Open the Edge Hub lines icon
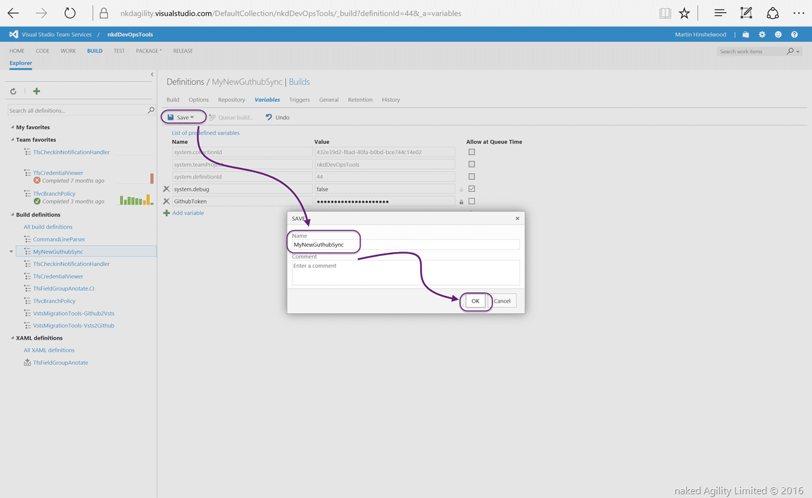The image size is (812, 498). [x=720, y=13]
